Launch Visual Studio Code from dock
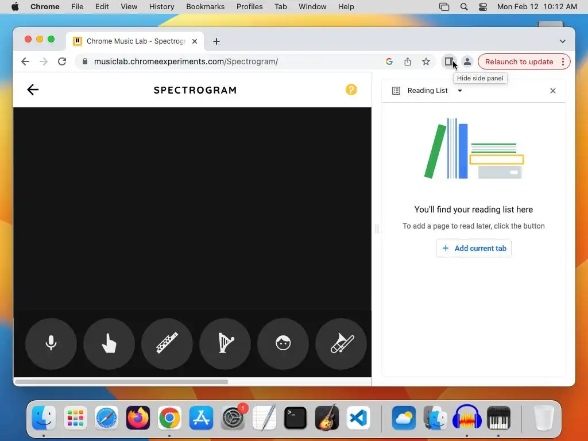Screen dimensions: 588x441 [x=358, y=418]
